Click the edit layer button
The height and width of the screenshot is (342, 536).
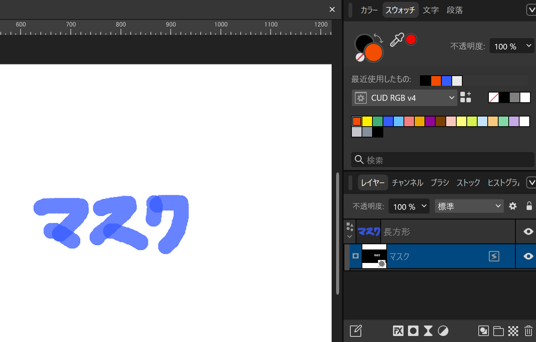tap(356, 331)
